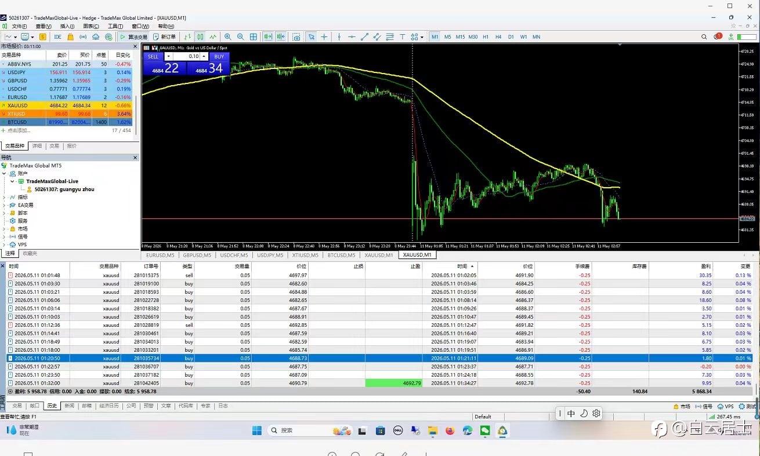
Task: Select H1 timeframe
Action: click(486, 37)
